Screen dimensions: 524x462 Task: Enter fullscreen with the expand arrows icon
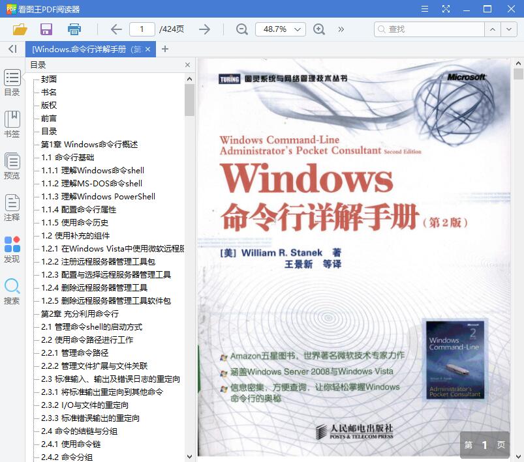pyautogui.click(x=446, y=9)
